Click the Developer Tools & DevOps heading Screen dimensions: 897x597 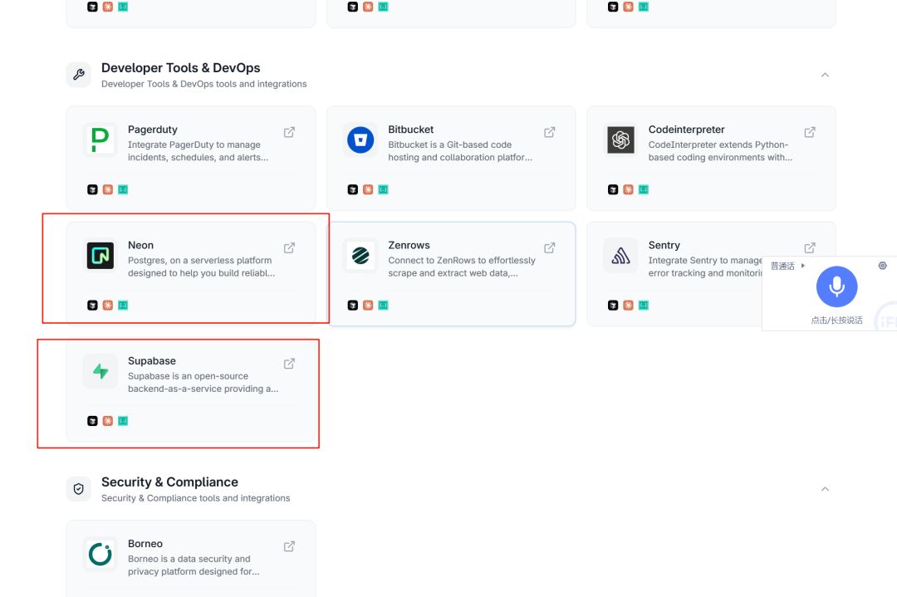click(x=181, y=67)
